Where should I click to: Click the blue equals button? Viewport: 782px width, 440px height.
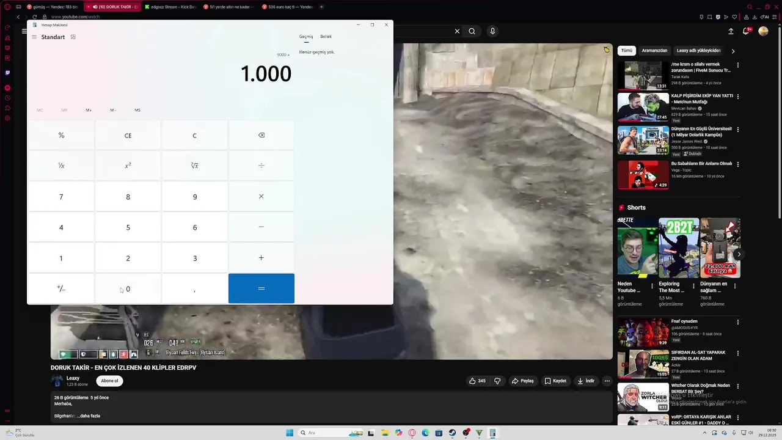click(261, 288)
